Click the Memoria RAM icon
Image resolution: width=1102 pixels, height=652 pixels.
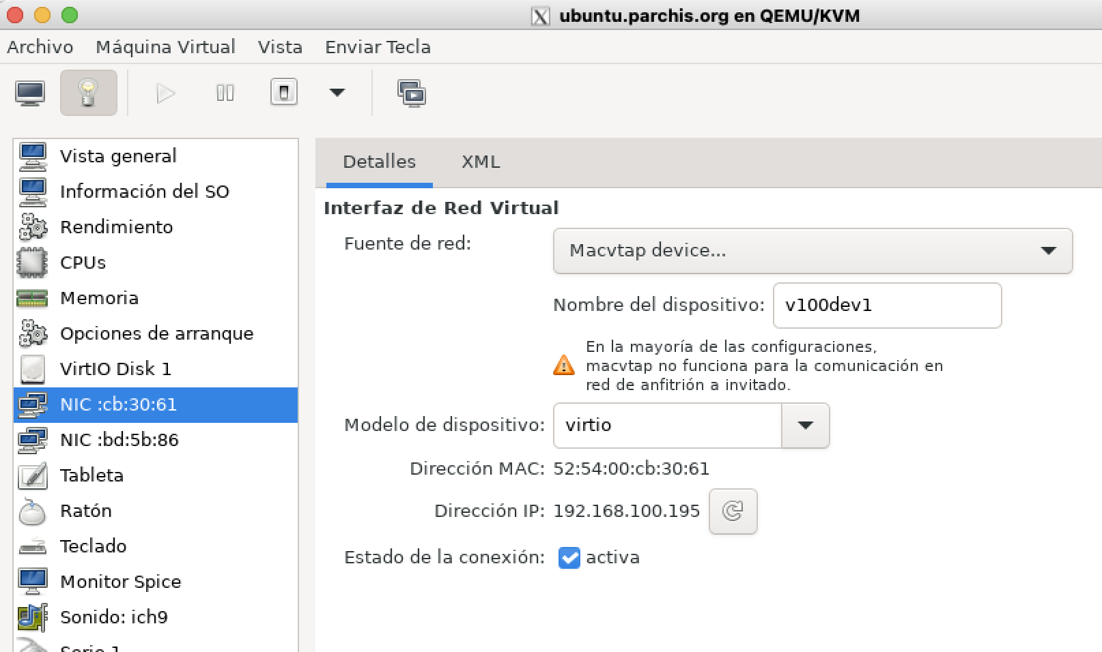33,298
